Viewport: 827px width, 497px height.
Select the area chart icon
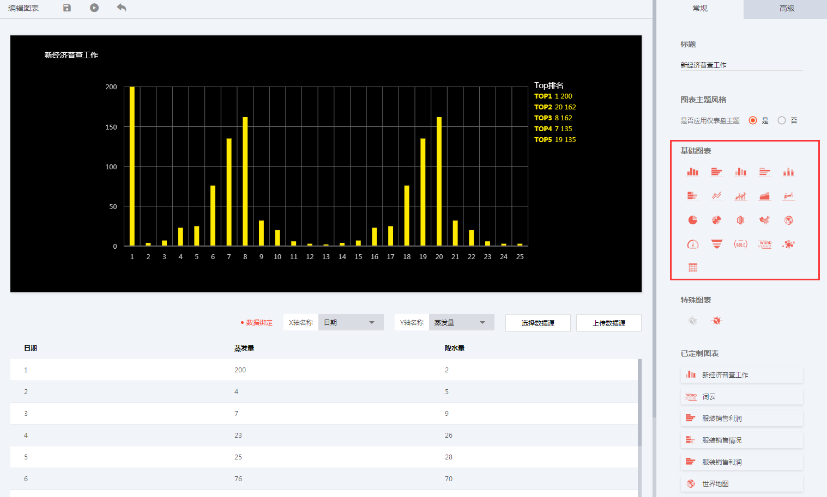[765, 196]
